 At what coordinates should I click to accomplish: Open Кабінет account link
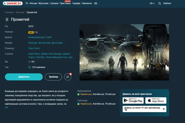point(167,3)
